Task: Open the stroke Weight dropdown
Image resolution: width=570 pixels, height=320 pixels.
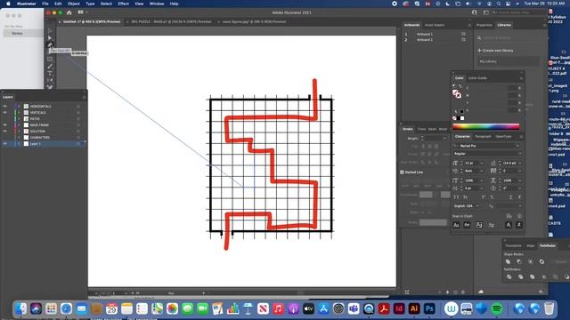Action: click(444, 139)
